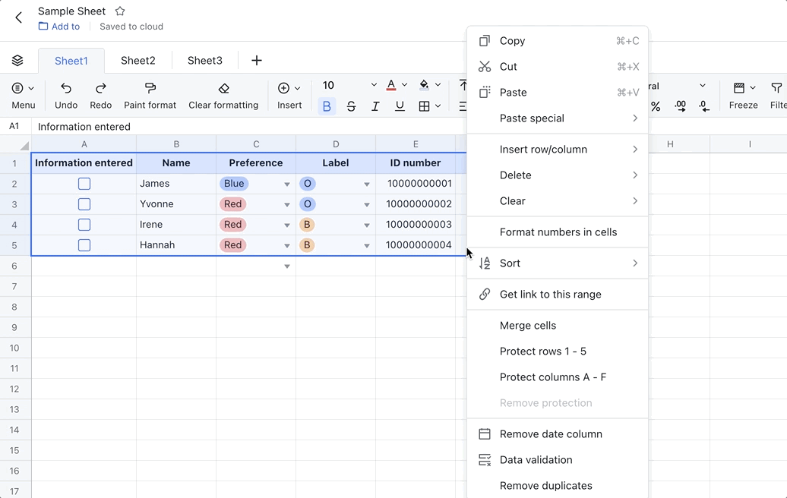Toggle bold formatting in the toolbar
This screenshot has height=498, width=787.
(x=327, y=106)
